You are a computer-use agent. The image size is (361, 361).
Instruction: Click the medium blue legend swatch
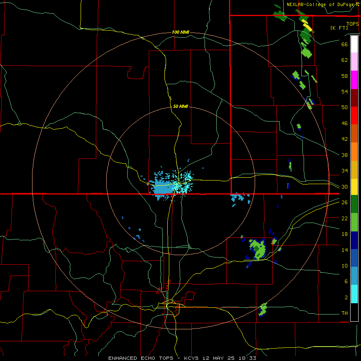point(354,258)
